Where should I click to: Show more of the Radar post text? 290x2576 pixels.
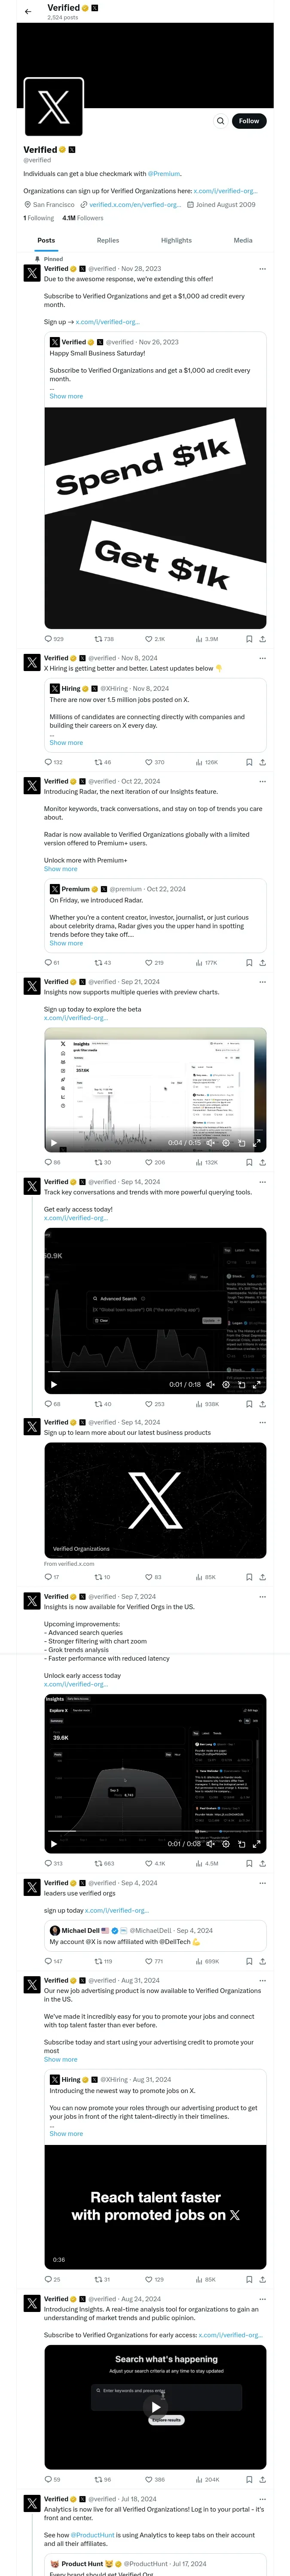click(60, 869)
